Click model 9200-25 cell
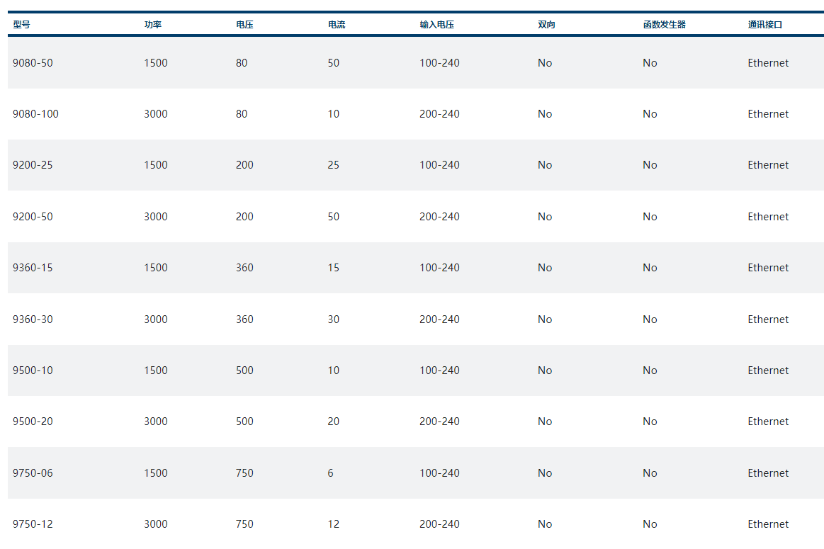This screenshot has width=824, height=549. [33, 165]
